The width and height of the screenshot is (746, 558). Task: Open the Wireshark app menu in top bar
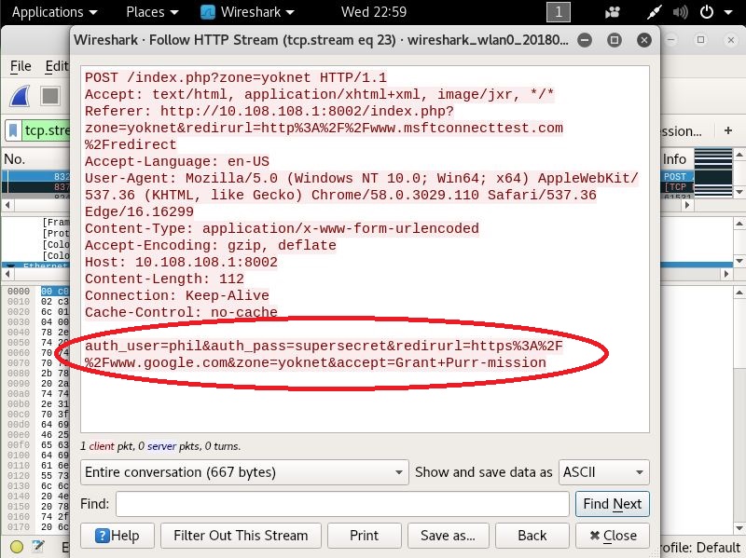(x=247, y=12)
